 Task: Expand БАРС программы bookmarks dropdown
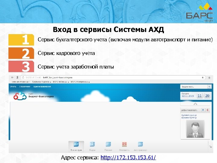click(80, 82)
